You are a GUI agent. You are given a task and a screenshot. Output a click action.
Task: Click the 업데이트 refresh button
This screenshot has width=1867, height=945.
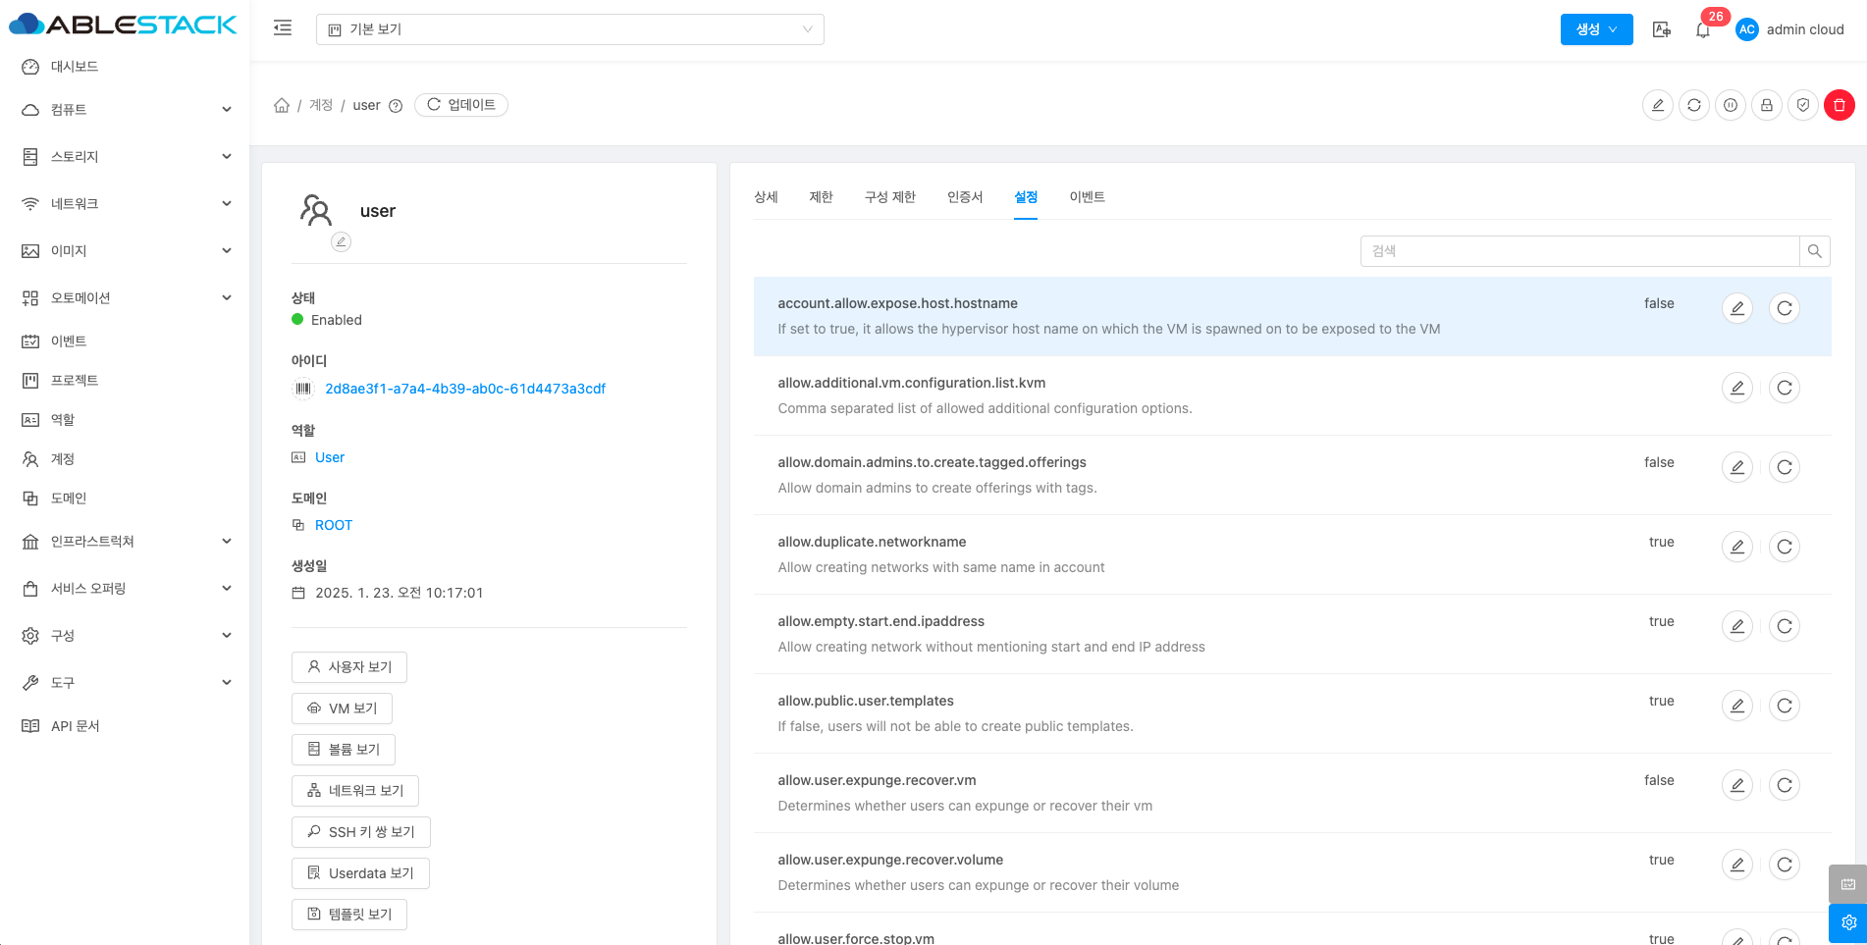(461, 105)
